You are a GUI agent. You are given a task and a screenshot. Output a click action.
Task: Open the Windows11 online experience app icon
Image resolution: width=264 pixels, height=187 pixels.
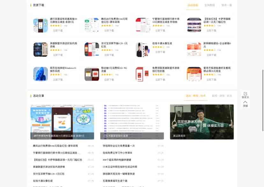pyautogui.click(x=40, y=74)
